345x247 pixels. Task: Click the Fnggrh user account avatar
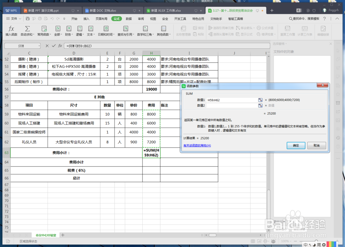(x=324, y=10)
